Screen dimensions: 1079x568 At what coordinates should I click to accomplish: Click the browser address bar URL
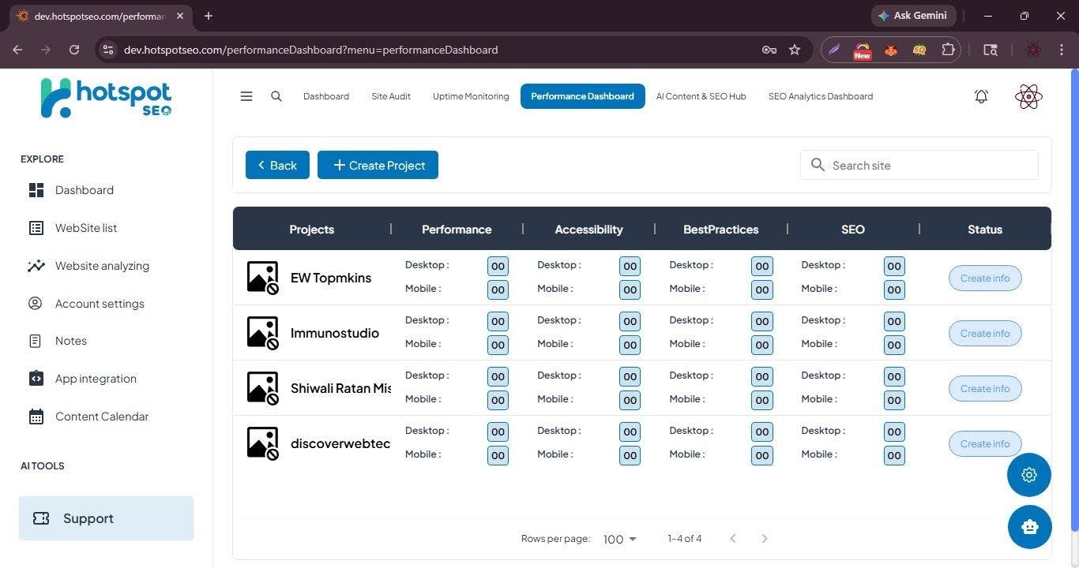[310, 50]
